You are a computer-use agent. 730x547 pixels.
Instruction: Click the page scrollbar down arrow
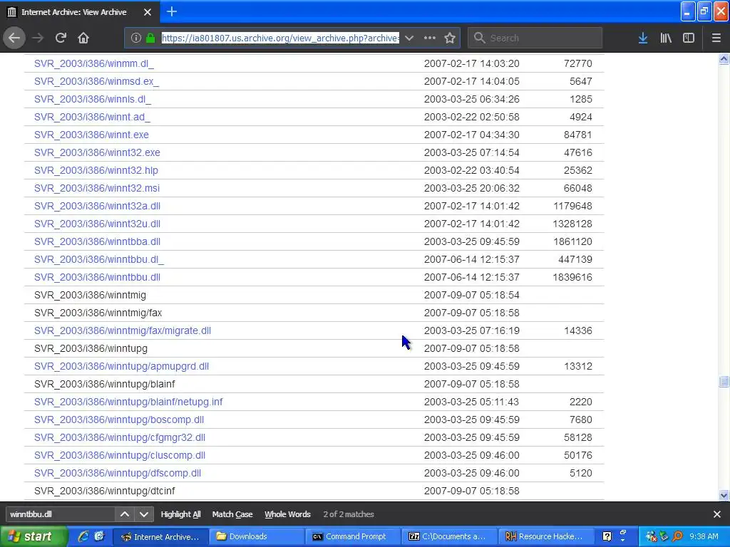[724, 496]
